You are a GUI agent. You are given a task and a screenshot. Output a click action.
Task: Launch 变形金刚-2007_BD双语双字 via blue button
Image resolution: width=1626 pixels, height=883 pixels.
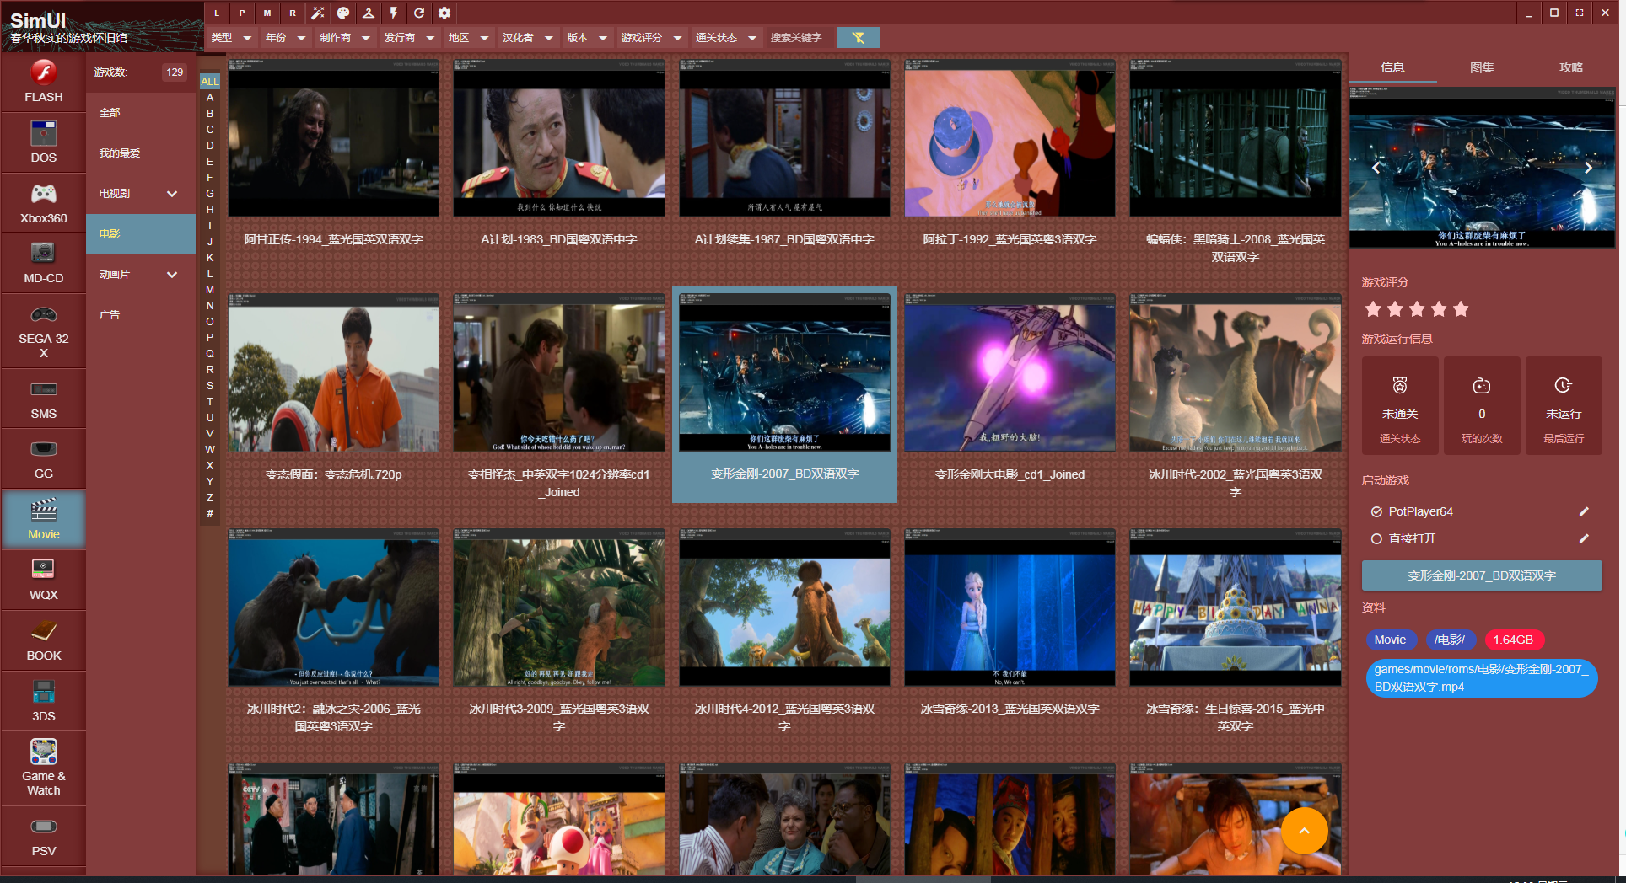pos(1482,575)
